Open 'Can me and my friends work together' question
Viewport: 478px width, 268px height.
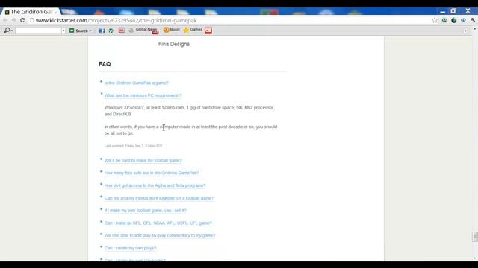pos(159,198)
